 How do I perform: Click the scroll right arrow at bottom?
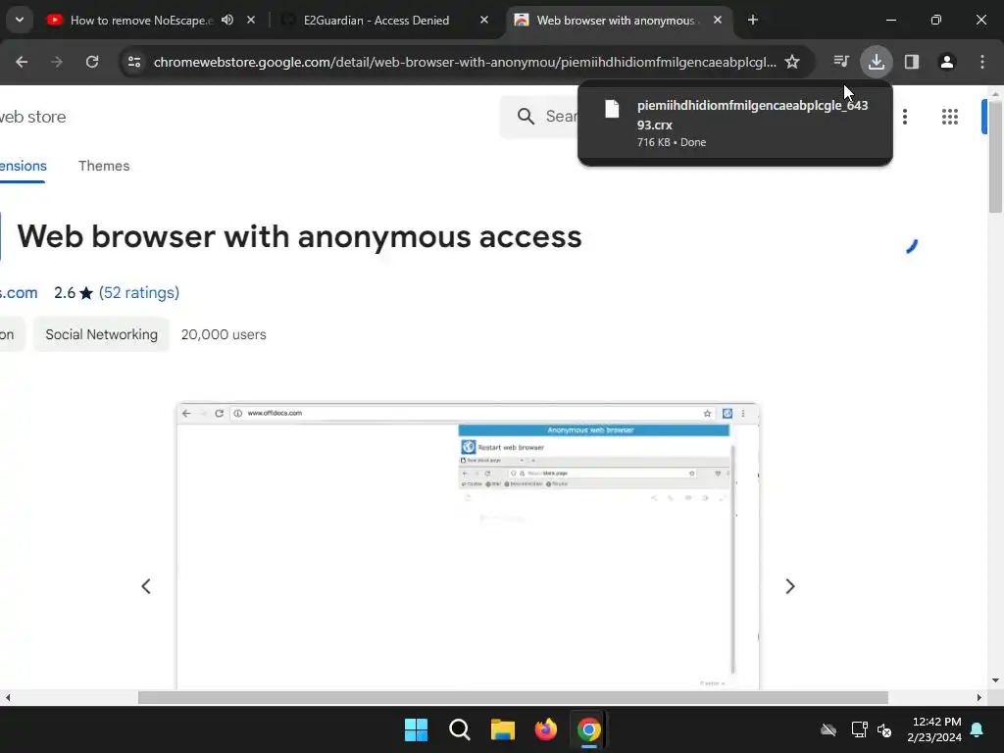coord(979,697)
